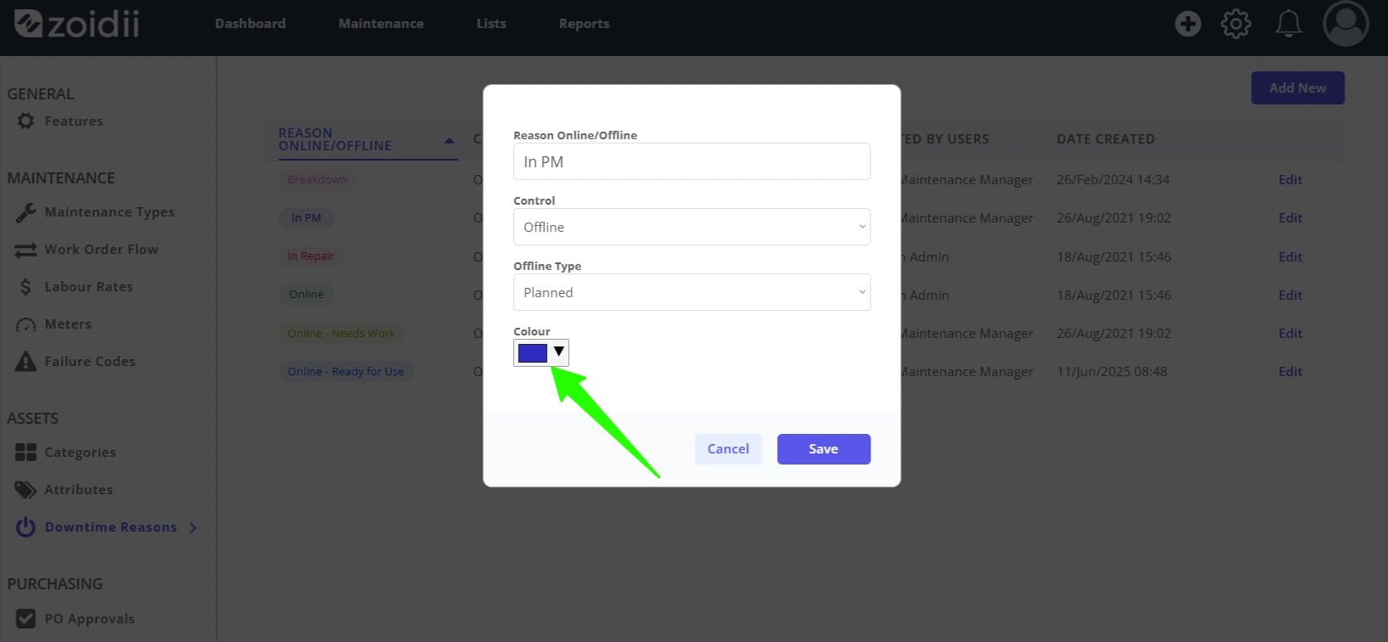
Task: Click the Maintenance Types wrench icon
Action: click(25, 212)
